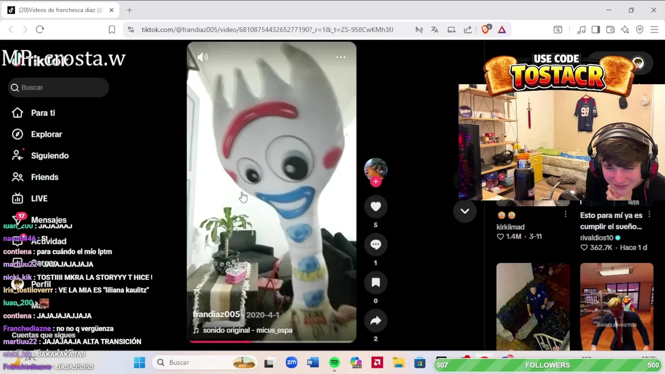Open Microsoft Word from the taskbar
Image resolution: width=665 pixels, height=374 pixels.
[x=313, y=363]
